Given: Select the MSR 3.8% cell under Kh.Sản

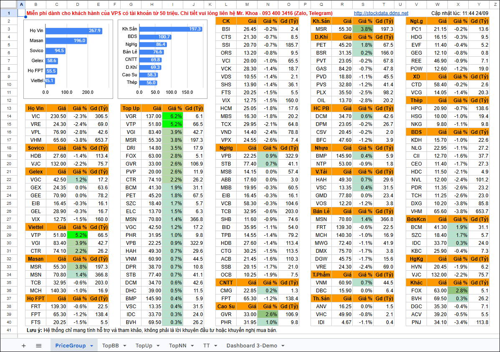Looking at the screenshot, I should point(363,29).
